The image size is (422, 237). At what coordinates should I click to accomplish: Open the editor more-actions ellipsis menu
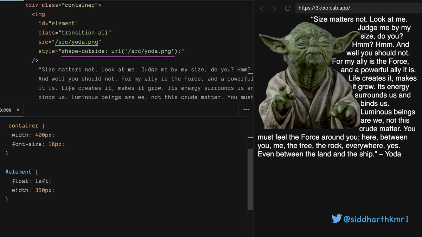click(x=246, y=110)
